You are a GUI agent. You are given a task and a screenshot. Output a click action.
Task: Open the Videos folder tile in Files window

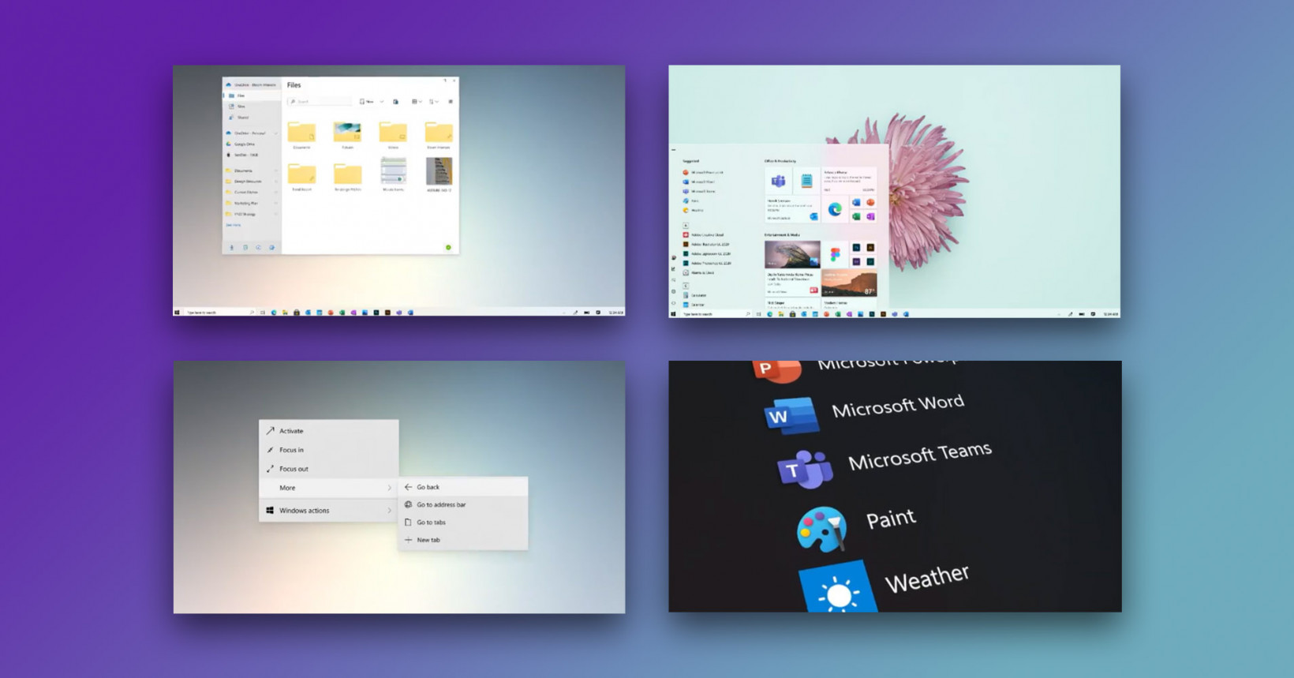(x=393, y=134)
